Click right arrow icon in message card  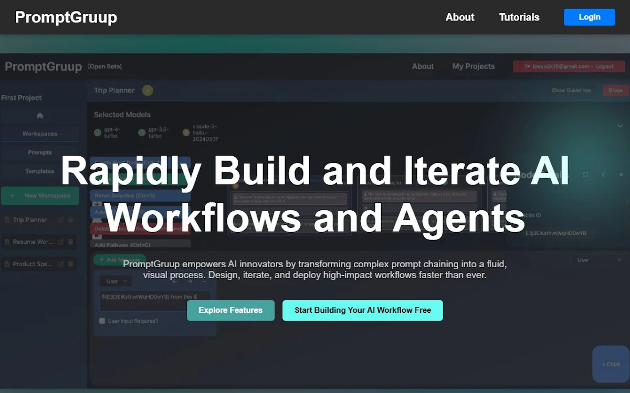190,281
